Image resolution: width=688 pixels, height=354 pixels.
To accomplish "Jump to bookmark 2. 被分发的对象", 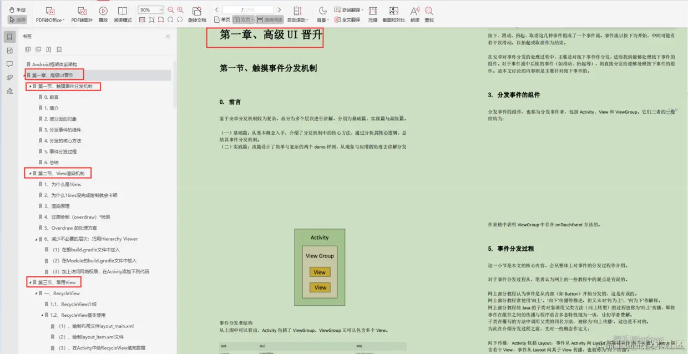I will 58,119.
